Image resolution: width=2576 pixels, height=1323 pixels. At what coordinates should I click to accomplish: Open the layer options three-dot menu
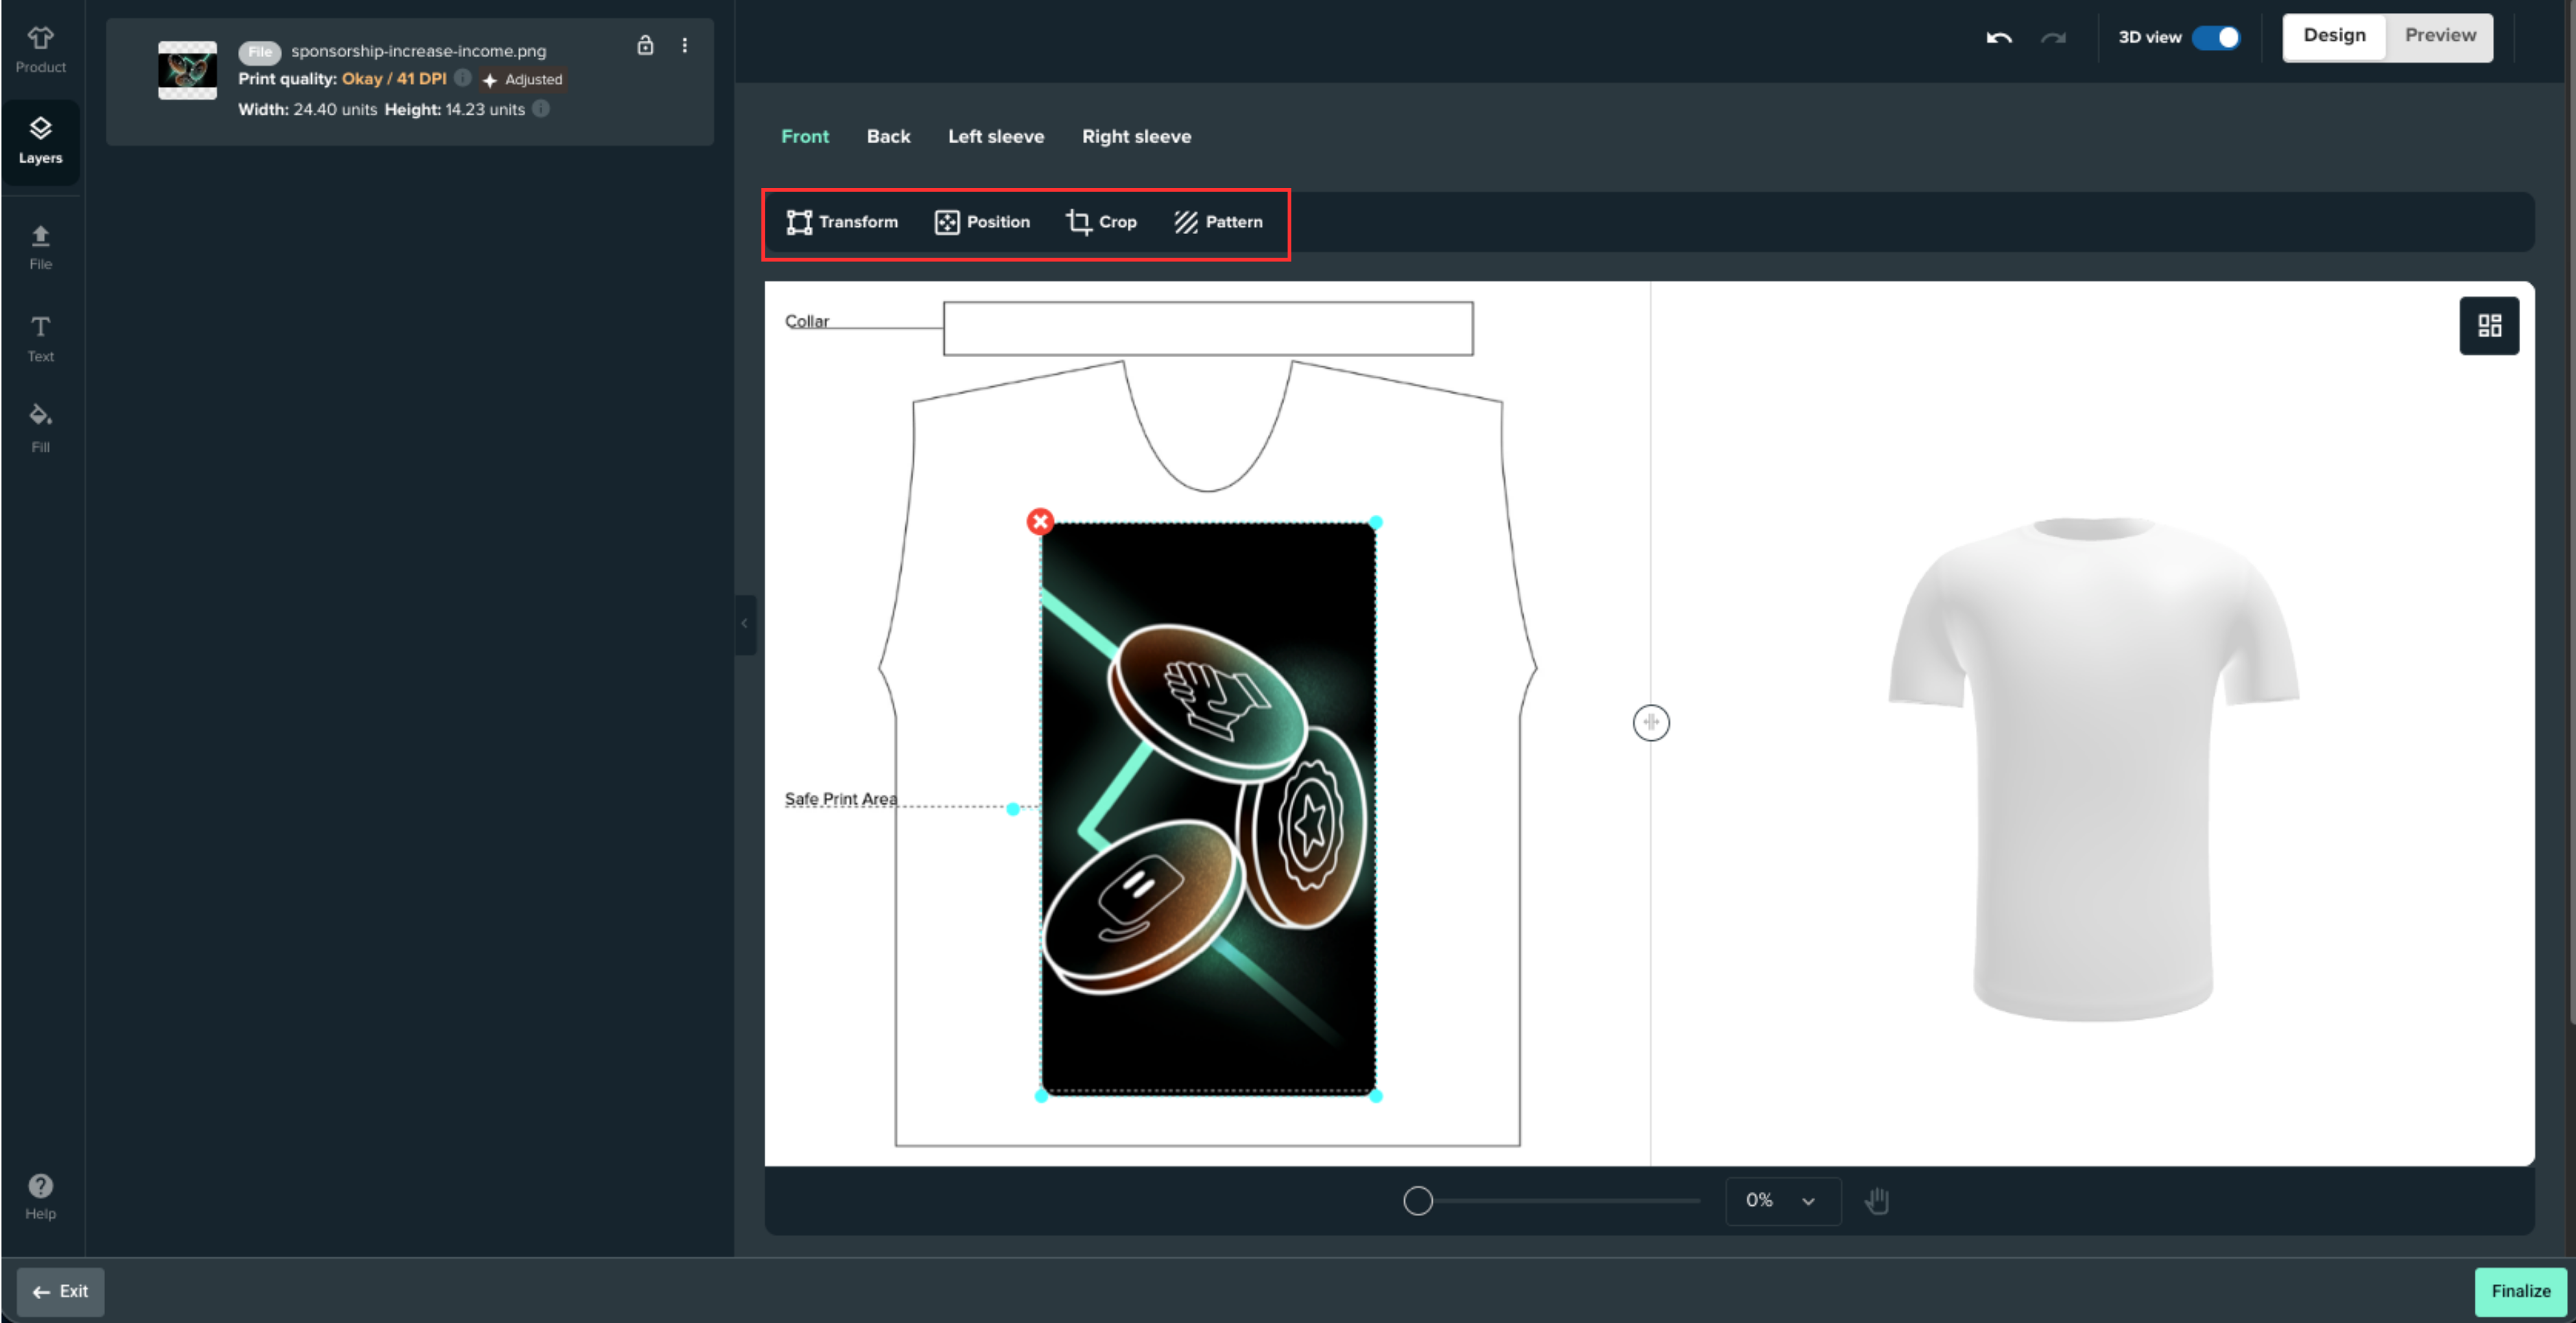(x=684, y=45)
